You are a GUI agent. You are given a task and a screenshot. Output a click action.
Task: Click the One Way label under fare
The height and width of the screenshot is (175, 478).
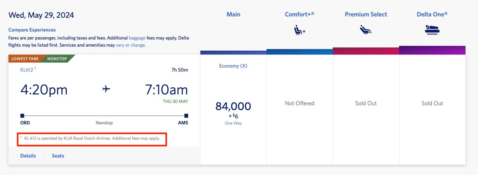pyautogui.click(x=233, y=123)
